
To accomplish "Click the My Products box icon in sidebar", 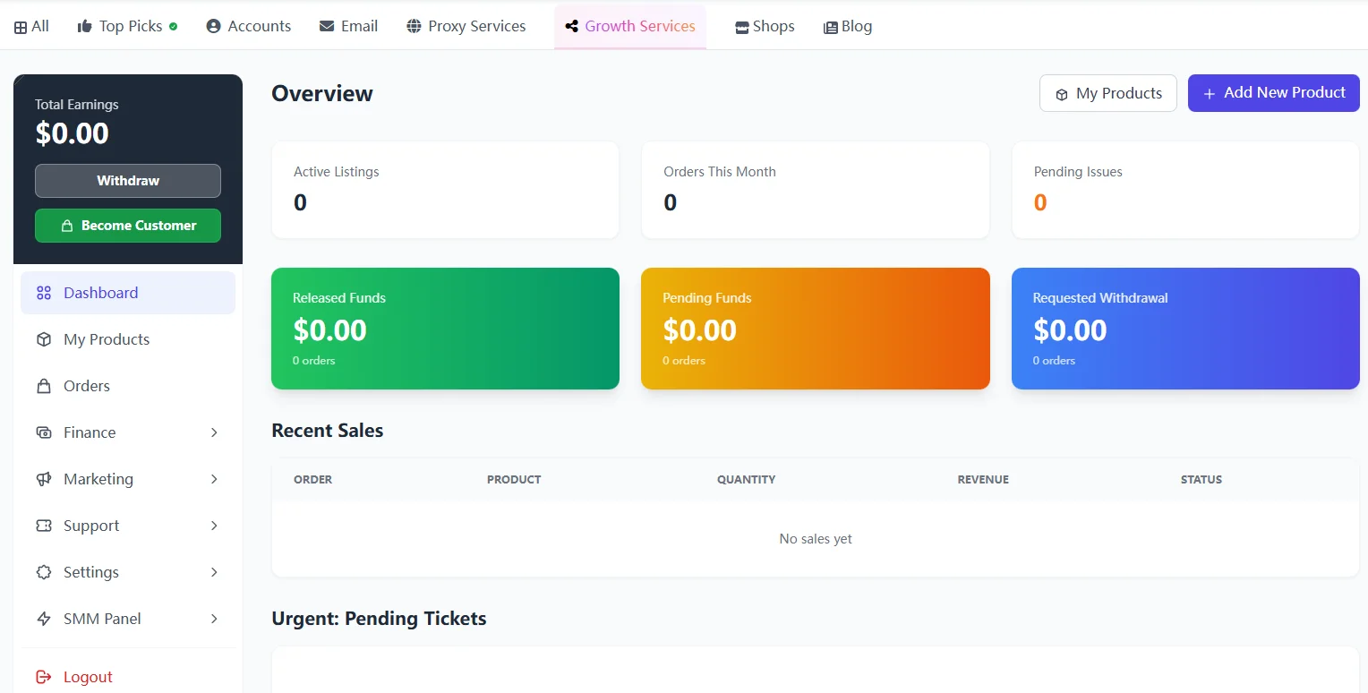I will (x=44, y=339).
